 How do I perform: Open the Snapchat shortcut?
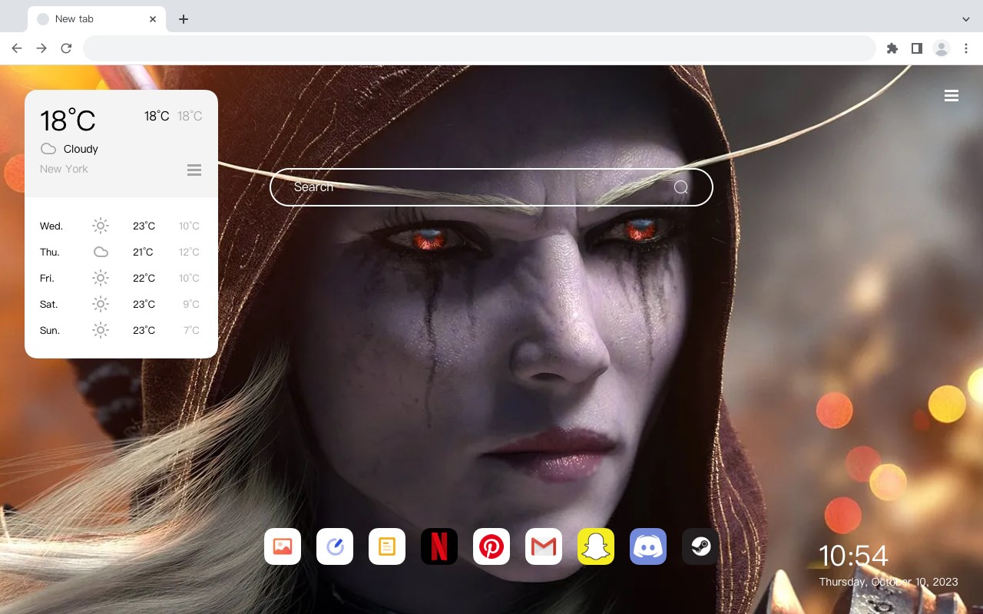596,546
